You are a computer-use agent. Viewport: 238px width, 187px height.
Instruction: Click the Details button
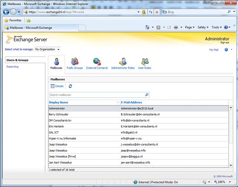pos(57,86)
